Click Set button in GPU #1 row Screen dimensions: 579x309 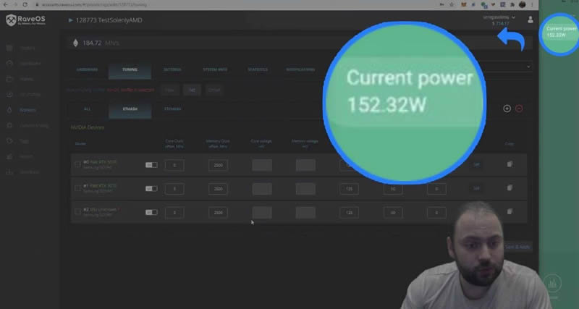click(x=476, y=188)
